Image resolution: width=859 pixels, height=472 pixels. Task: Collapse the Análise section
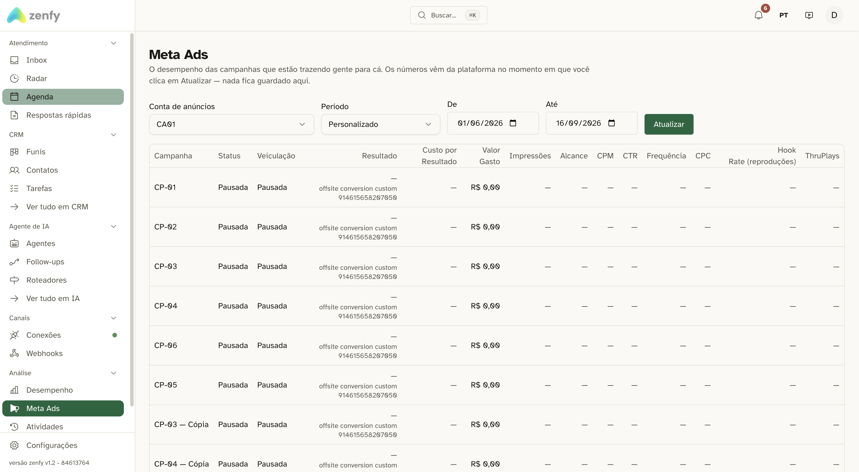113,373
